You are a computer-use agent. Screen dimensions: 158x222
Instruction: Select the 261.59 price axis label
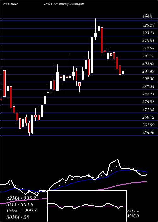point(148,125)
